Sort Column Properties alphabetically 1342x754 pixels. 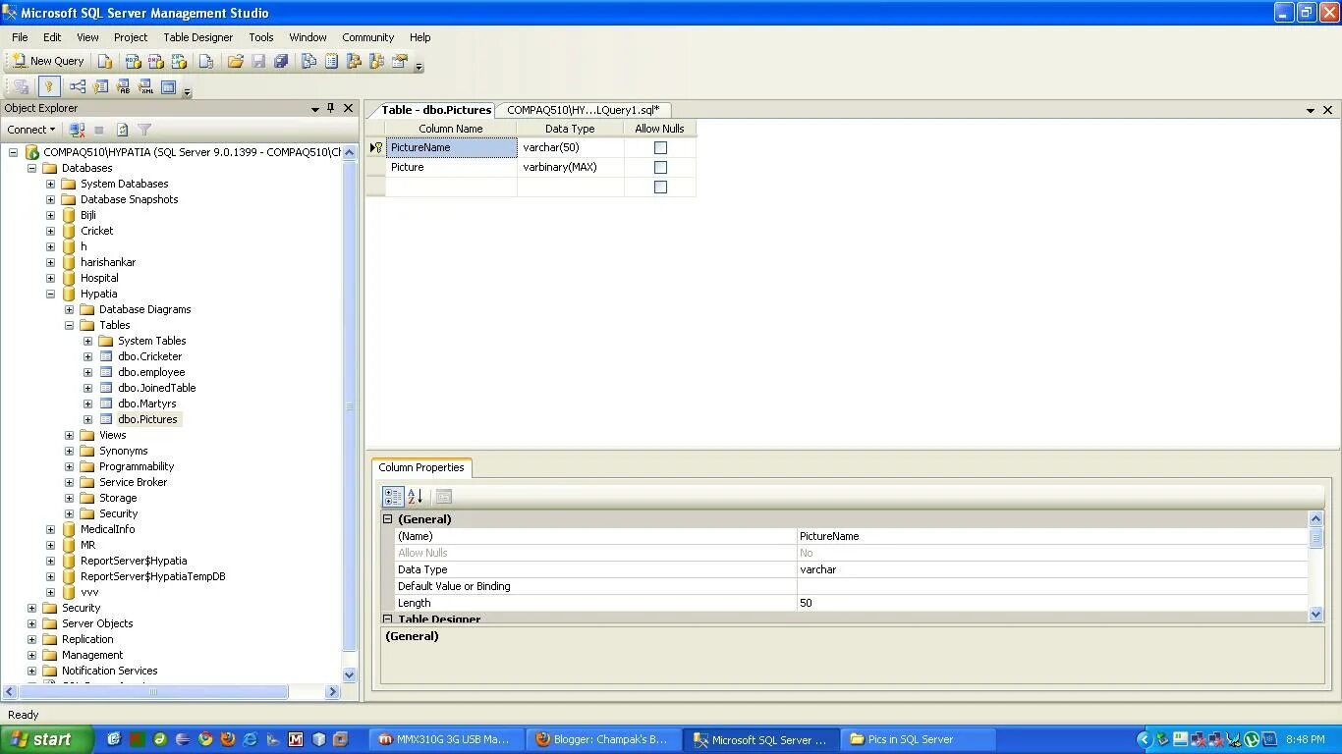[416, 497]
